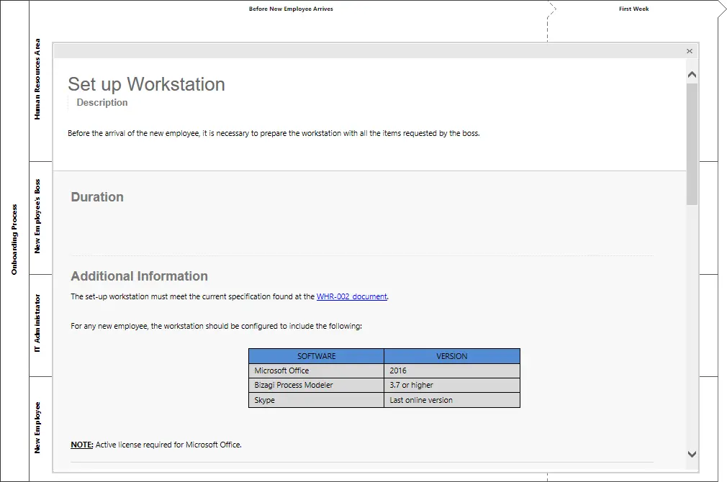Screen dimensions: 727x482
Task: Click the 2016 version cell
Action: point(452,370)
